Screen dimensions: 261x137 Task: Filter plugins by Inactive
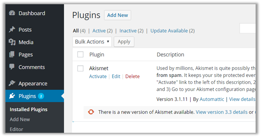(x=128, y=31)
